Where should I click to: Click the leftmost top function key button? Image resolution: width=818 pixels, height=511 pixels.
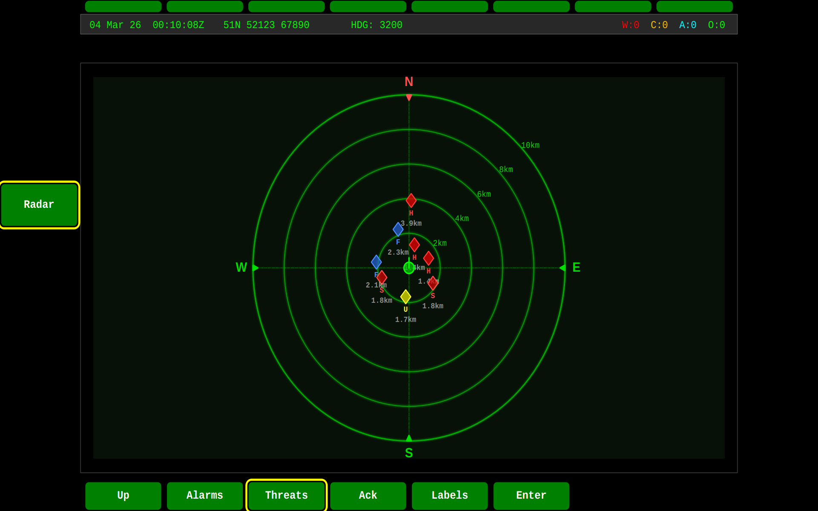click(x=123, y=6)
